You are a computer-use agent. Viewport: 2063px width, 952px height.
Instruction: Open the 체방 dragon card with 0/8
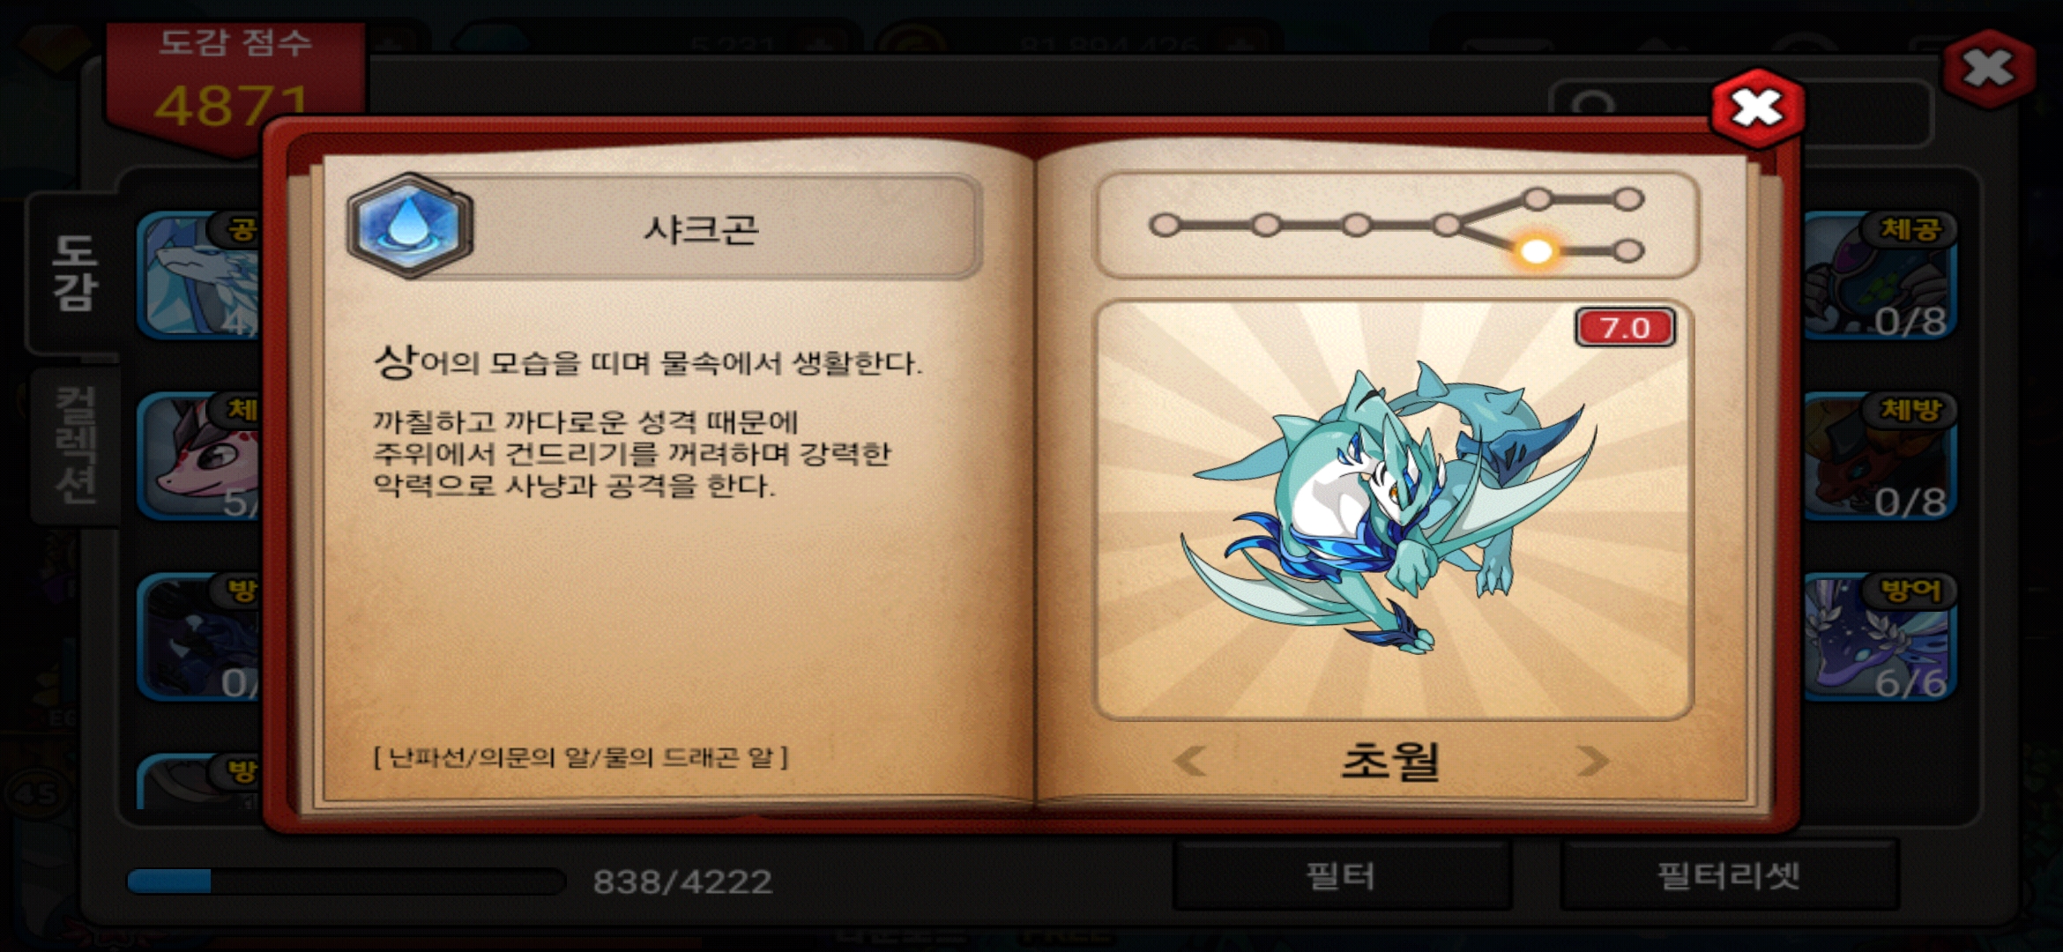1880,456
